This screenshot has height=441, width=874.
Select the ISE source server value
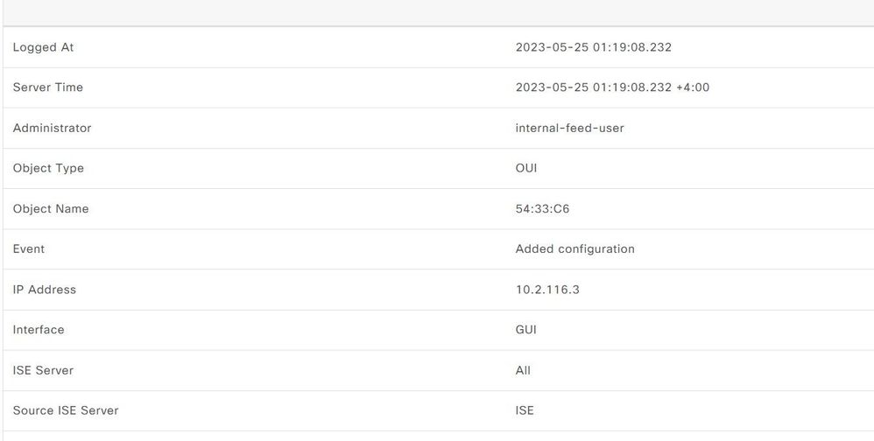tap(525, 410)
